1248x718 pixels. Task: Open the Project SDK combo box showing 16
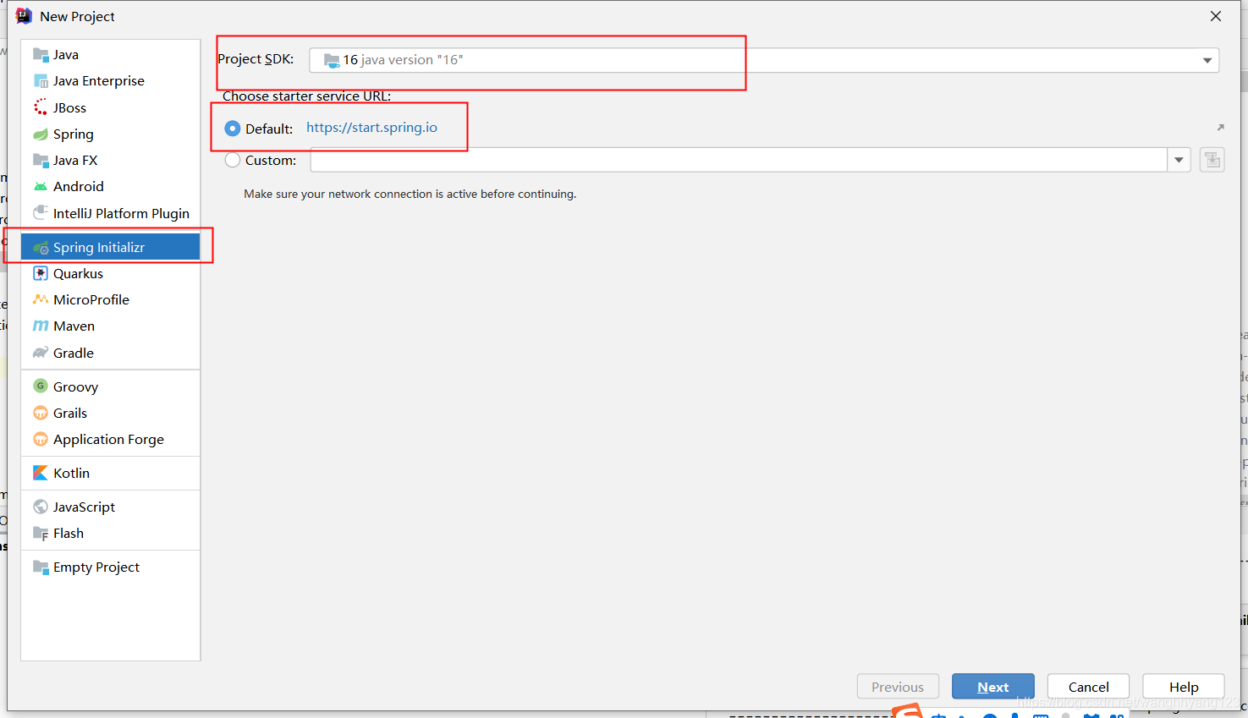click(764, 60)
